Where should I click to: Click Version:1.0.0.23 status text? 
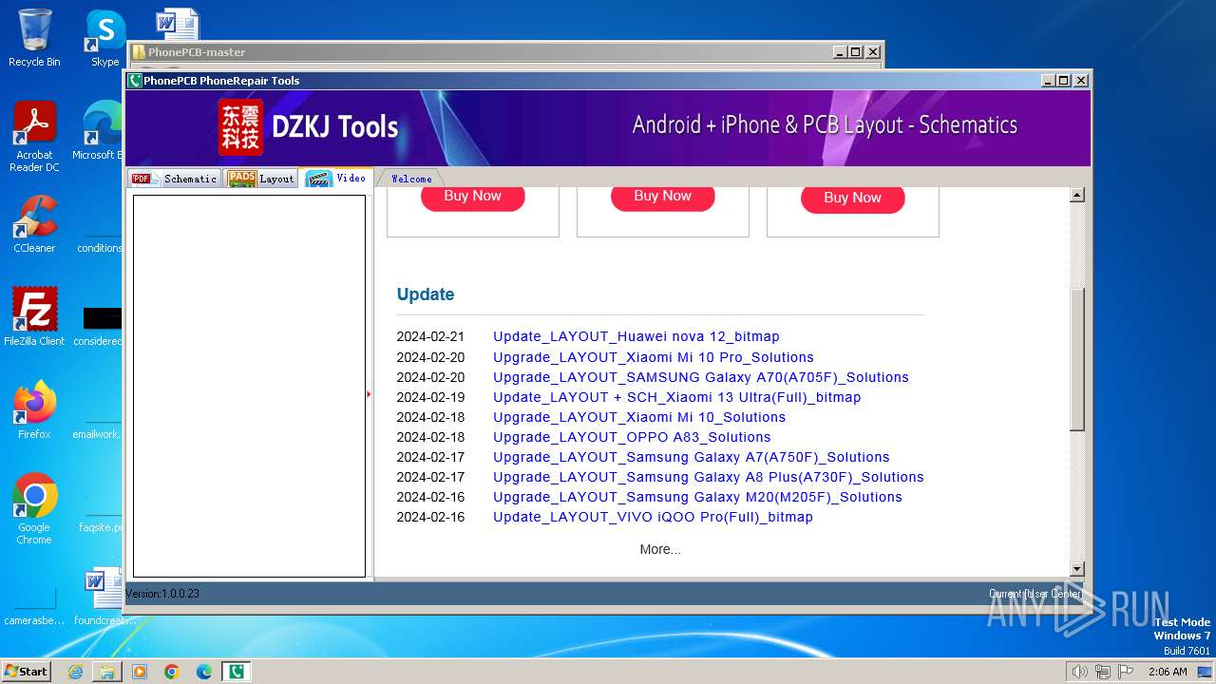tap(162, 594)
